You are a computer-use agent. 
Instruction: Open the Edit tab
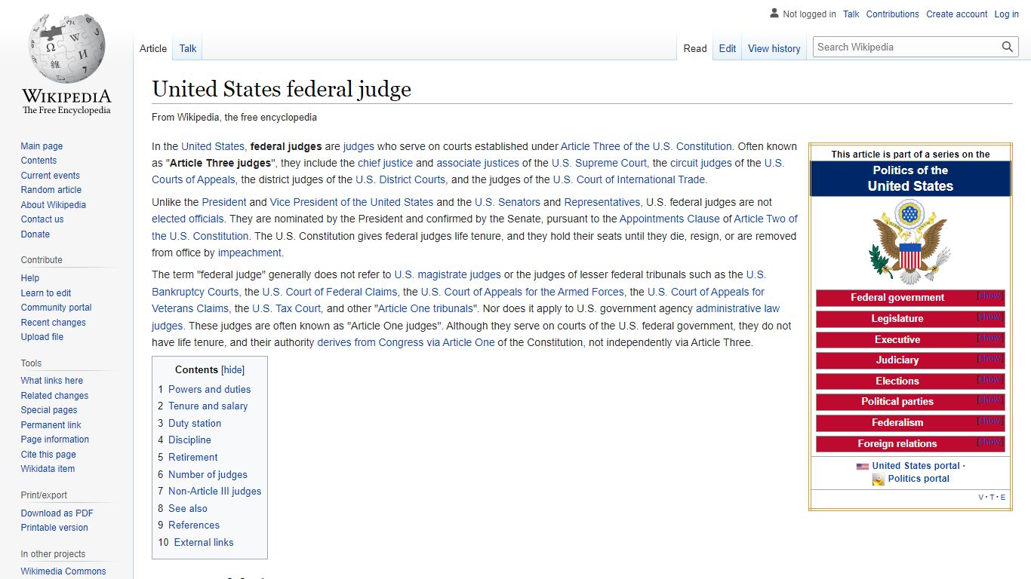tap(728, 48)
